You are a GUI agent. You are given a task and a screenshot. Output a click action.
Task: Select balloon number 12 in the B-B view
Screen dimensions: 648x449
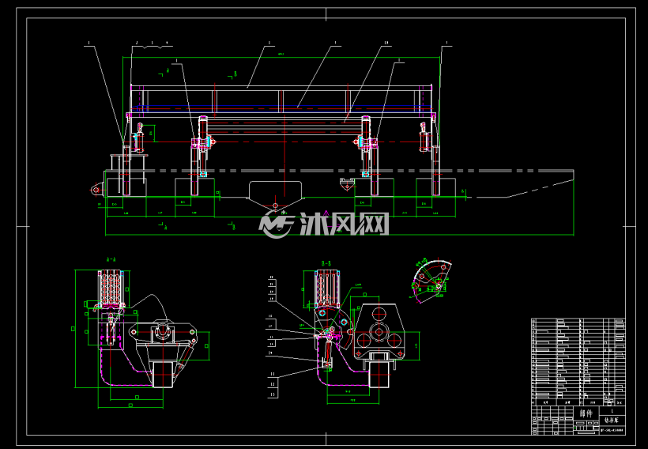[x=273, y=384]
